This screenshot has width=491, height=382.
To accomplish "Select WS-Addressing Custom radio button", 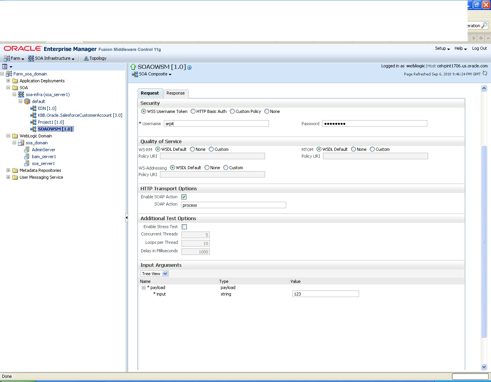I will (x=226, y=168).
